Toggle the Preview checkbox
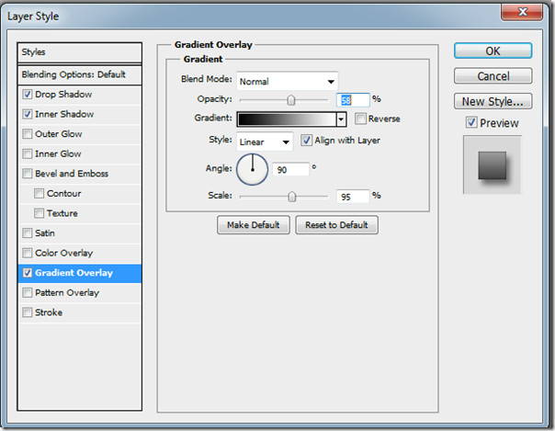This screenshot has height=431, width=555. [x=471, y=123]
